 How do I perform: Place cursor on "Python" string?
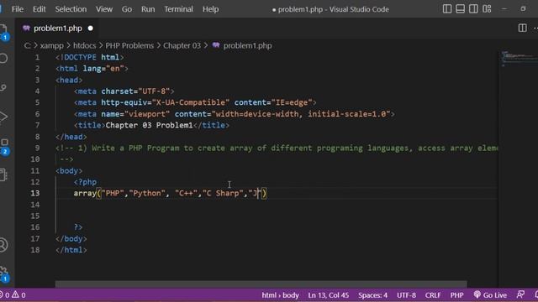click(147, 193)
